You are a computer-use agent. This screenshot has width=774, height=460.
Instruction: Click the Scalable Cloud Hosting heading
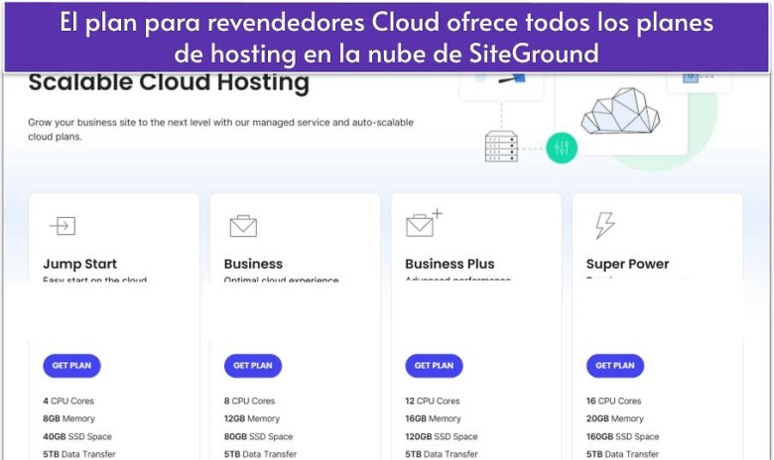click(x=169, y=82)
